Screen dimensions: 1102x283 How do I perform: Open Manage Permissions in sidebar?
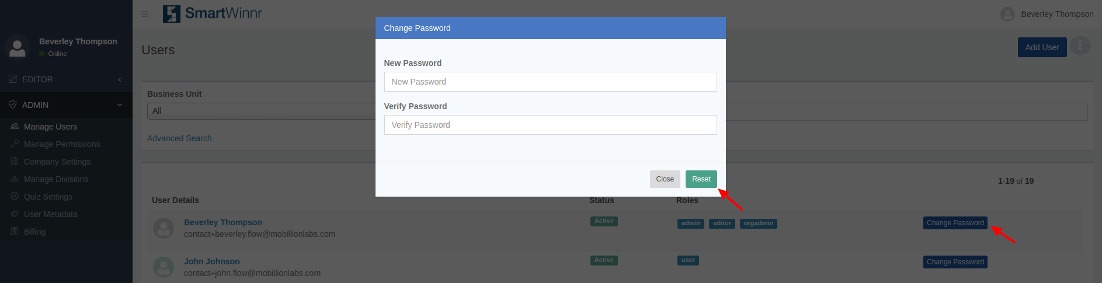(61, 144)
